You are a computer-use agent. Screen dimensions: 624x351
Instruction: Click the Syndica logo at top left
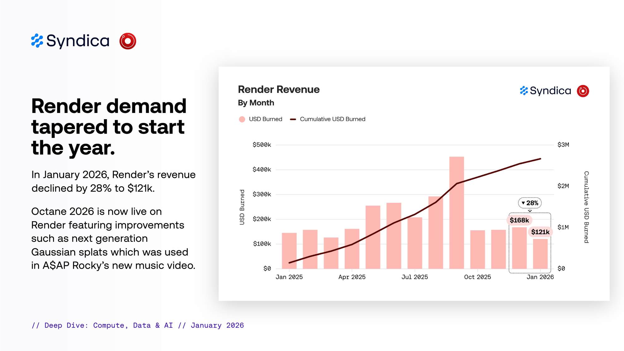(x=70, y=41)
